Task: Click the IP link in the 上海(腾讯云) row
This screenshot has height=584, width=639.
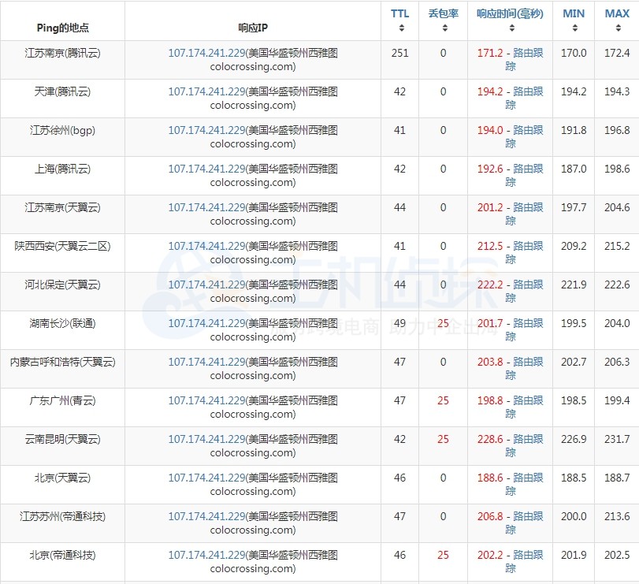Action: (206, 169)
